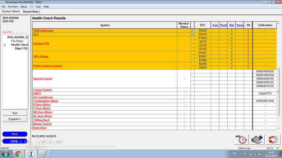Click the network tray icon
Image resolution: width=282 pixels, height=158 pixels.
pos(255,154)
